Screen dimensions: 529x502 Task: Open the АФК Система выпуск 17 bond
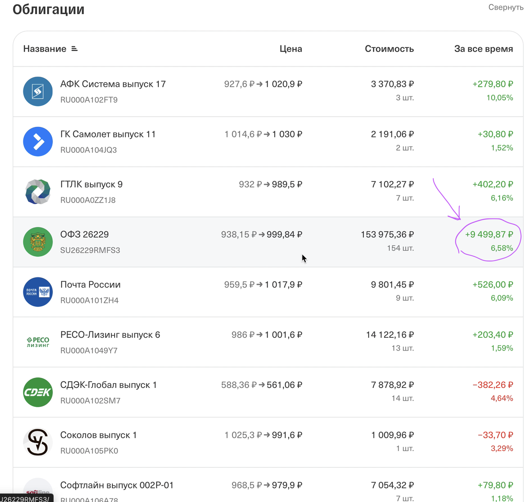point(113,84)
